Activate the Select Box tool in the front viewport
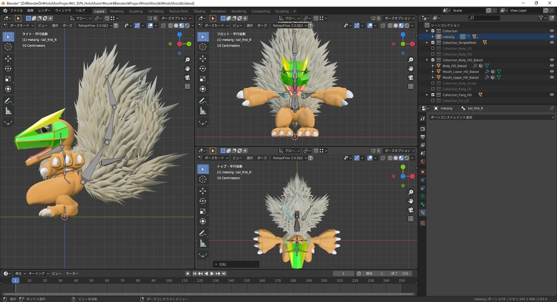 [x=203, y=37]
